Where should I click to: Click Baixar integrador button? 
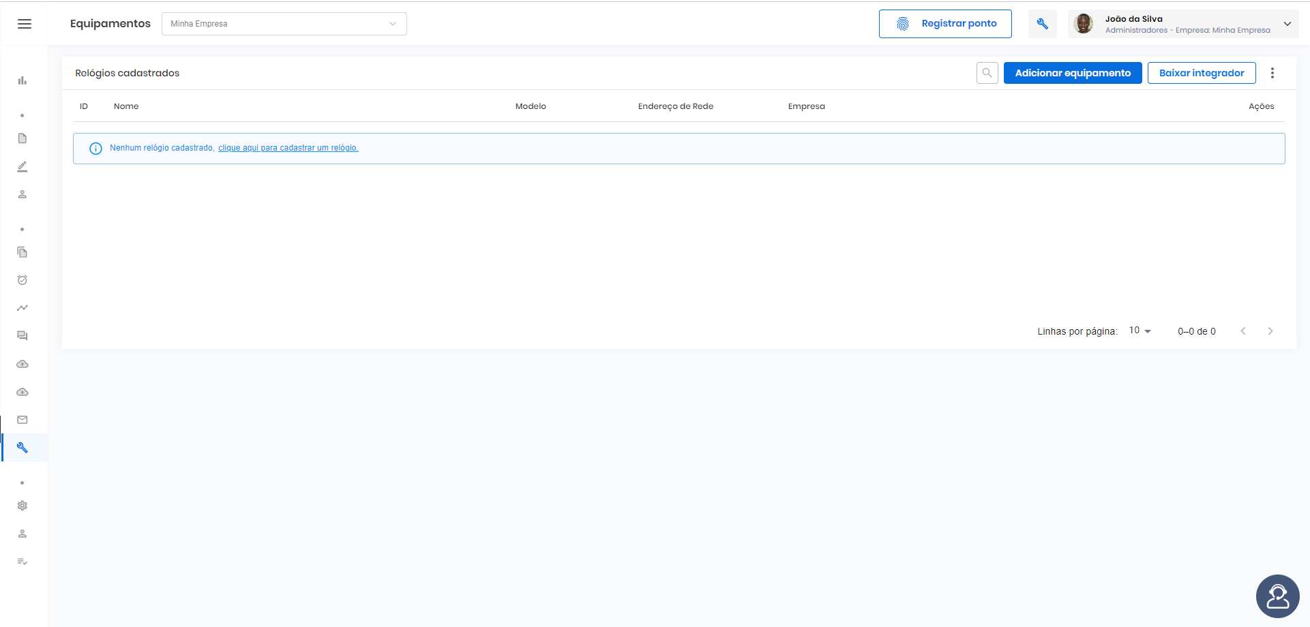pos(1202,73)
